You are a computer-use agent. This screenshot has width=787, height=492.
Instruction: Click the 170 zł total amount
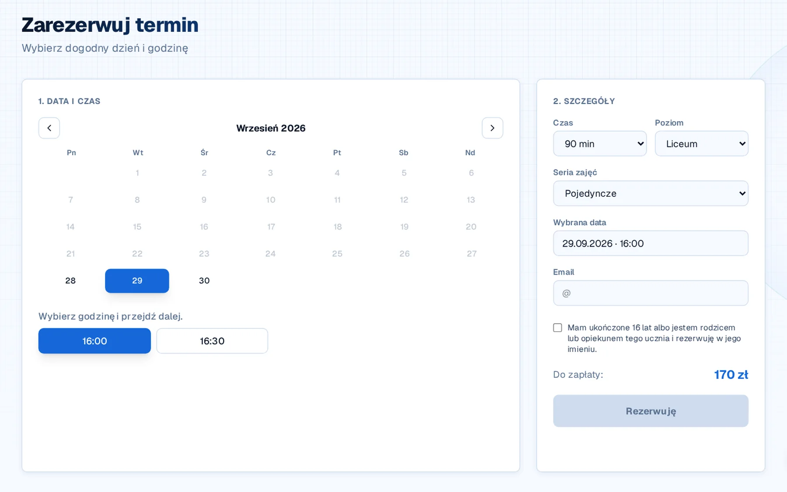tap(731, 375)
